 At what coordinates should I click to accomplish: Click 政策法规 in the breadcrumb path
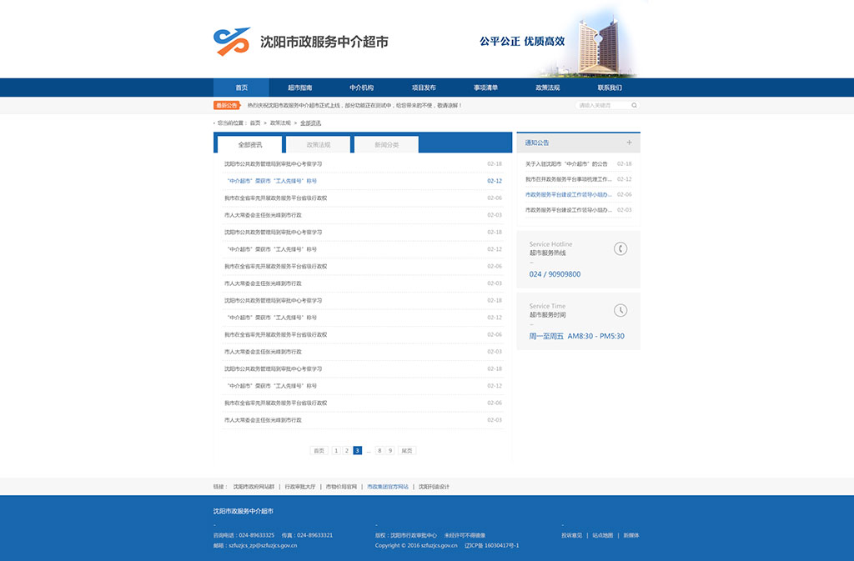pos(280,123)
